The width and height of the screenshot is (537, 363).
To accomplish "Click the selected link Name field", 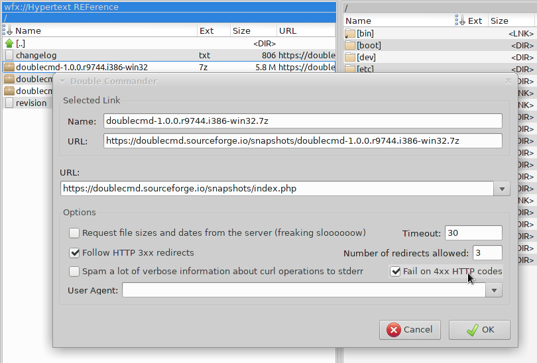I will tap(303, 121).
